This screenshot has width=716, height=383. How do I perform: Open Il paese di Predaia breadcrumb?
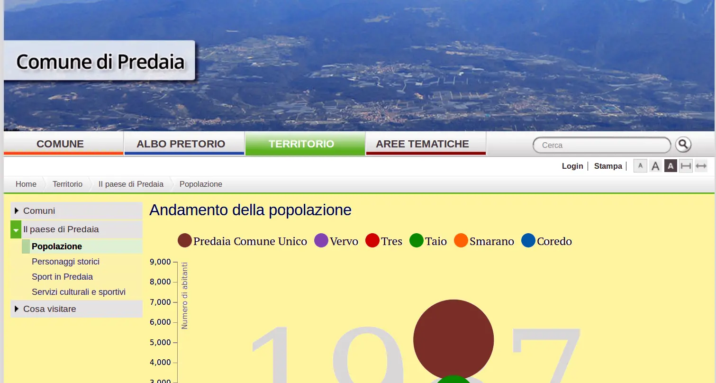click(x=131, y=184)
